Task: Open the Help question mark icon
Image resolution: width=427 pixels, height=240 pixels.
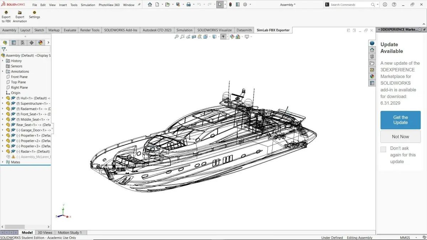Action: [394, 5]
